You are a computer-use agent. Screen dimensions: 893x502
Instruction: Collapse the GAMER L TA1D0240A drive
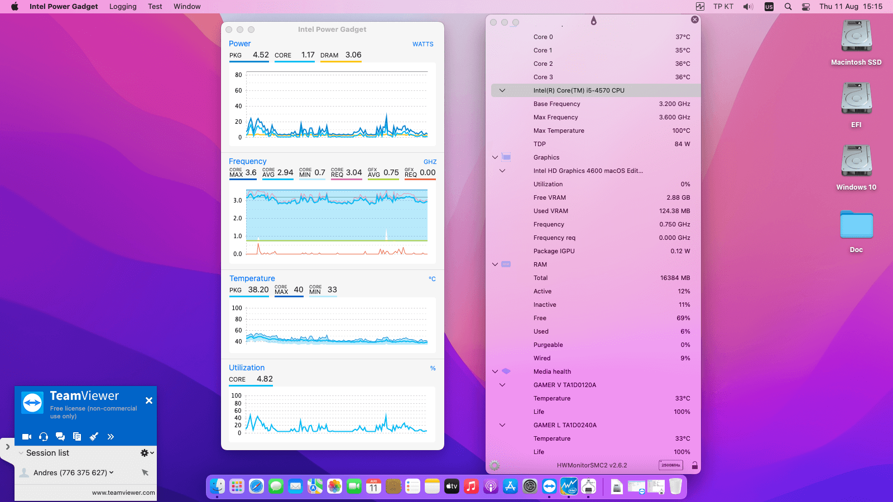(502, 425)
